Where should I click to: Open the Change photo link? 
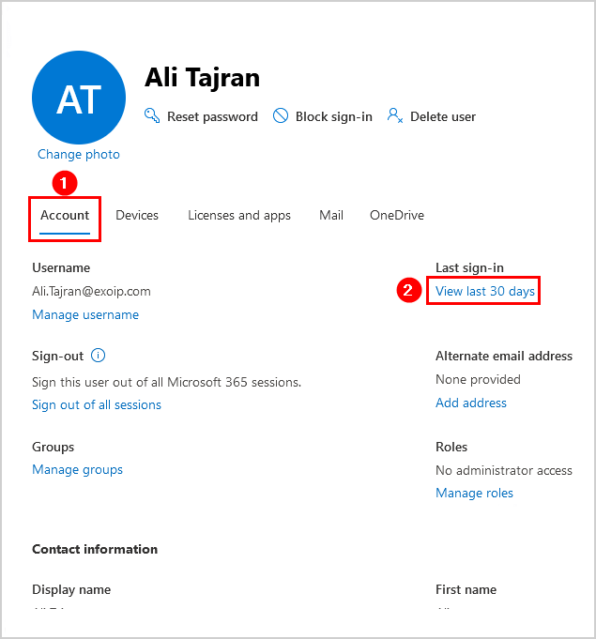click(x=79, y=154)
